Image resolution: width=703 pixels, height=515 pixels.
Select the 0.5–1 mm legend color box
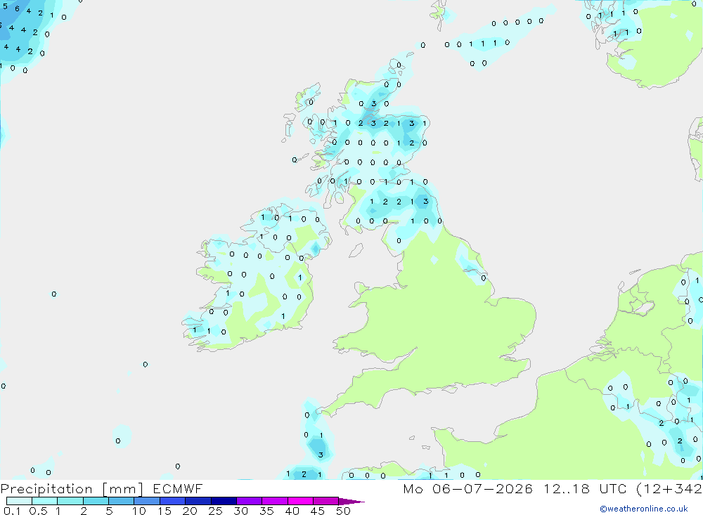pyautogui.click(x=45, y=501)
